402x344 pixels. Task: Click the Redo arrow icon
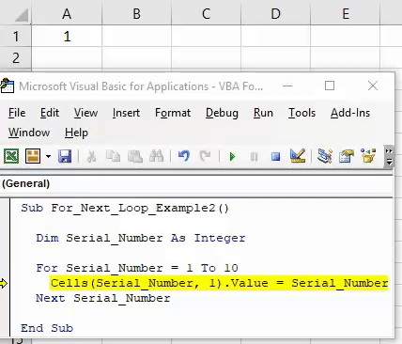tap(206, 156)
